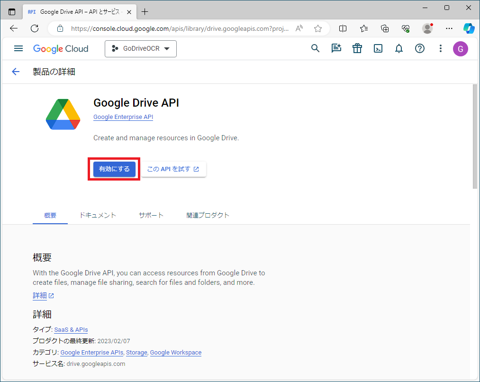Add page to favorites with star icon
The width and height of the screenshot is (480, 382).
pos(318,28)
